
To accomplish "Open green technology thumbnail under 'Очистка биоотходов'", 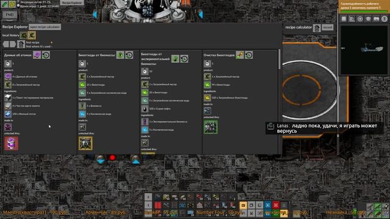I will click(x=211, y=127).
